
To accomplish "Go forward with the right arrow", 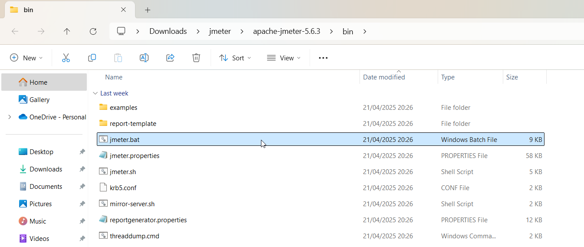I will coord(41,31).
